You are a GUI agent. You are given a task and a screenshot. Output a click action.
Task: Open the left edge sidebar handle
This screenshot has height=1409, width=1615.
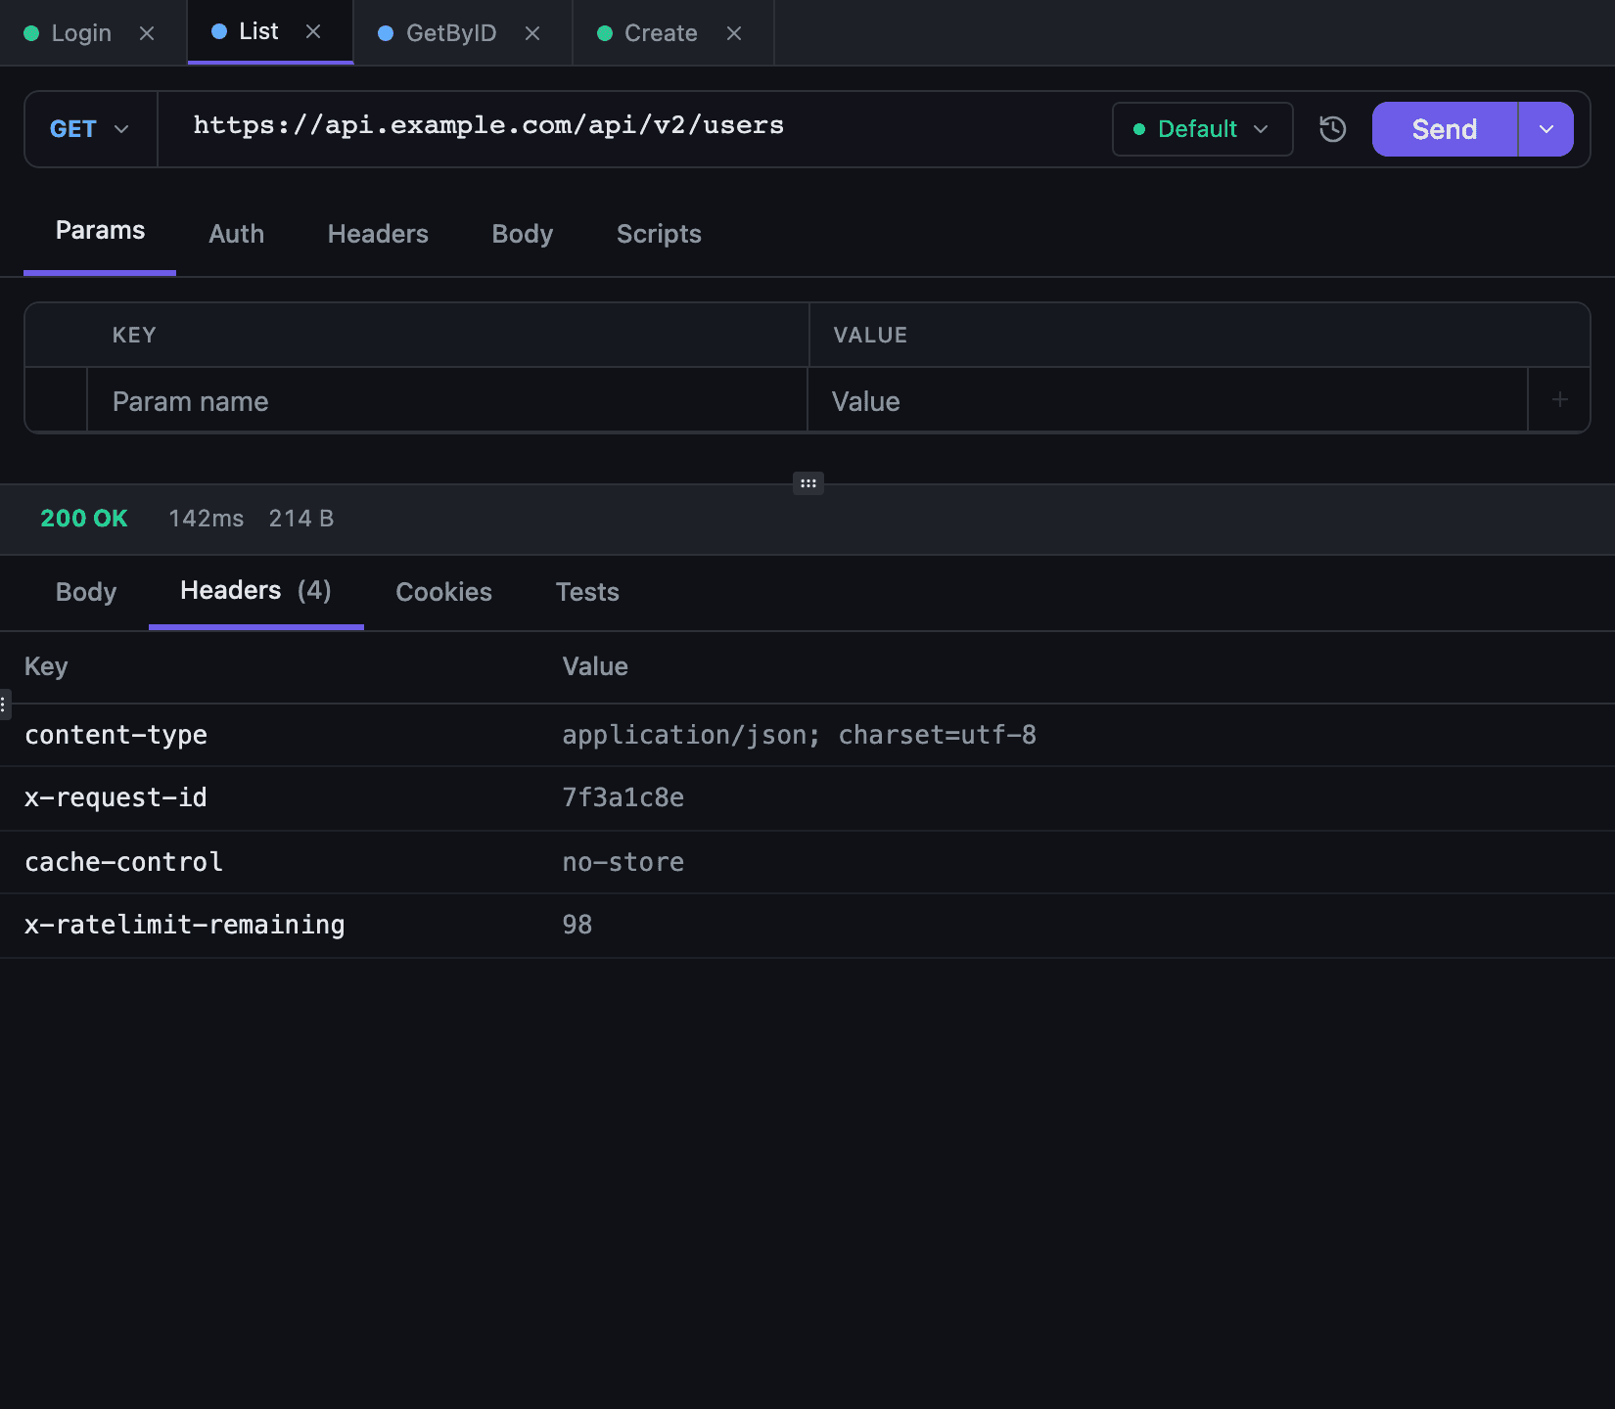(x=4, y=704)
